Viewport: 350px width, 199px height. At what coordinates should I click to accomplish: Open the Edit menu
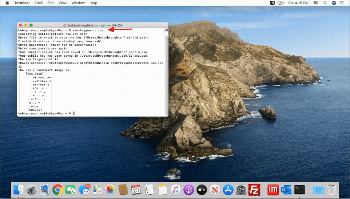(51, 3)
